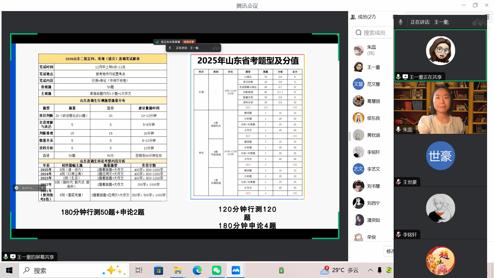Open Tencent Meeting icon in taskbar

pyautogui.click(x=236, y=270)
